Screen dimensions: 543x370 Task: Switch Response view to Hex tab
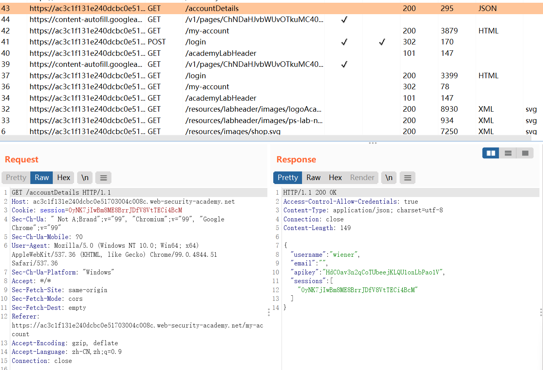(335, 178)
